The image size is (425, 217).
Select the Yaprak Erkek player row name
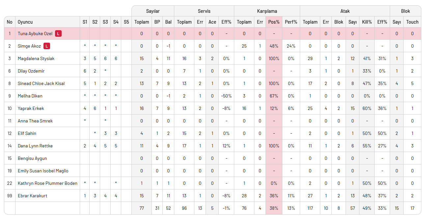click(x=31, y=108)
